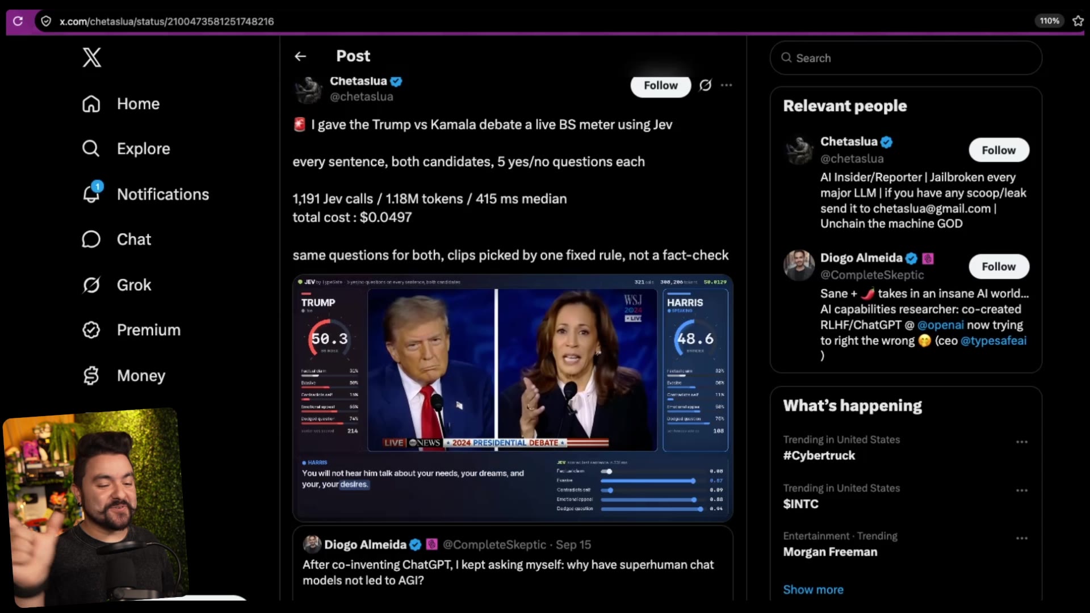Click Chetaslua's verified badge in post header
The image size is (1090, 613).
pos(396,81)
